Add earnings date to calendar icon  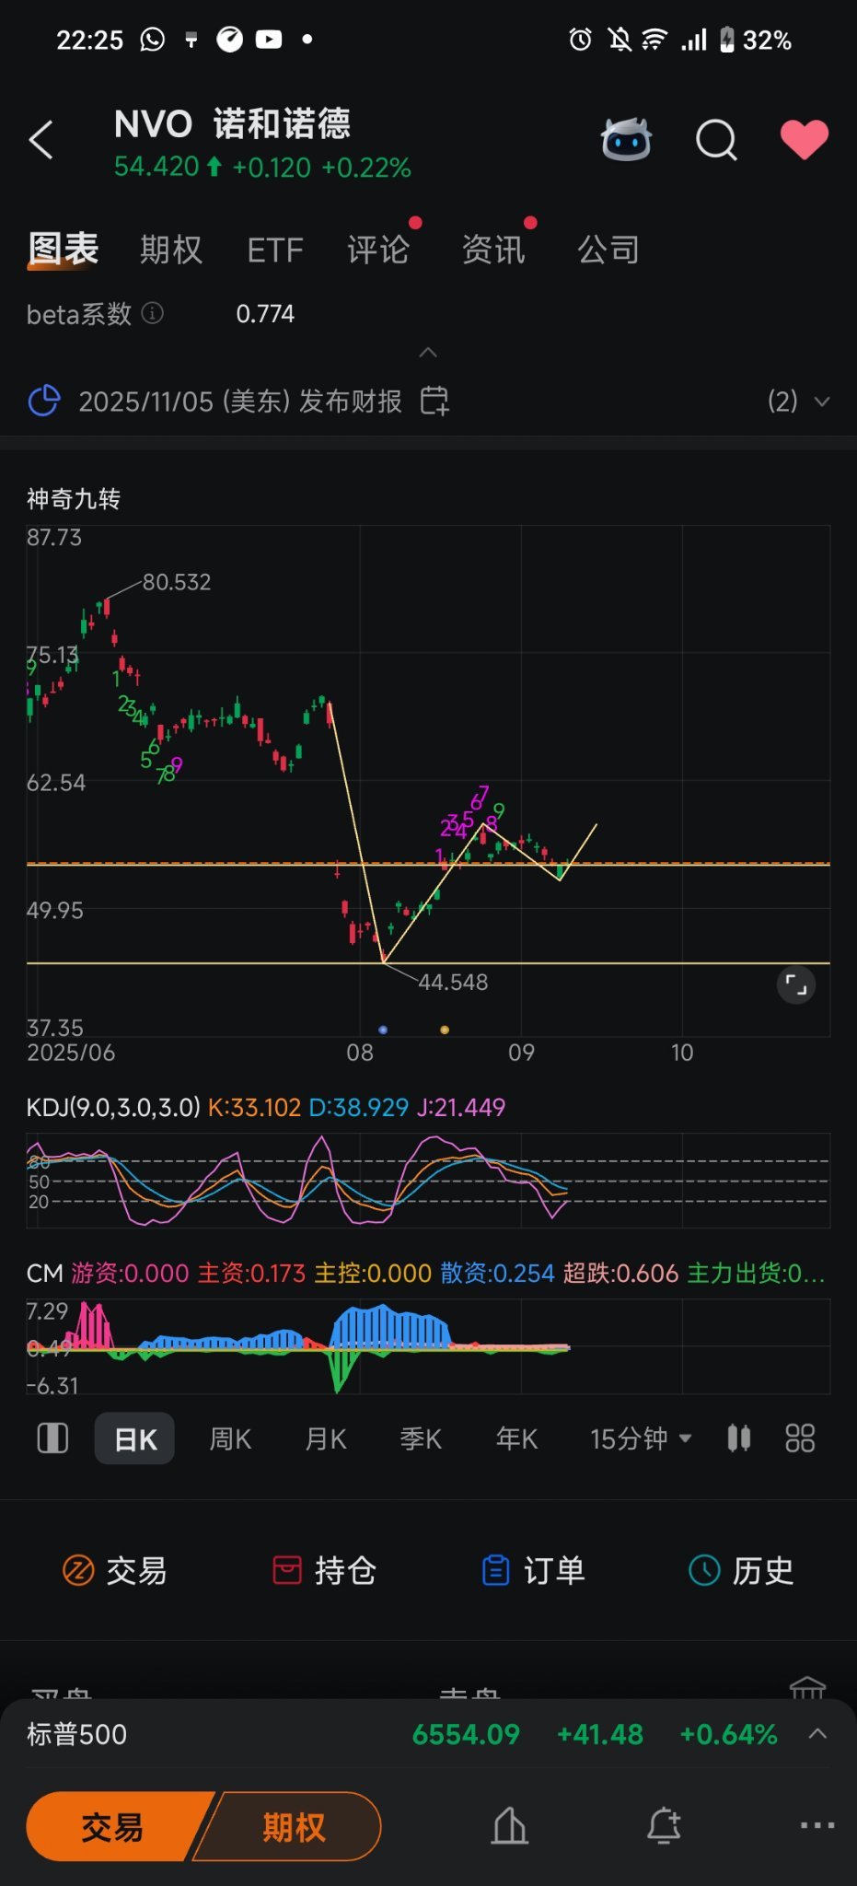point(434,402)
